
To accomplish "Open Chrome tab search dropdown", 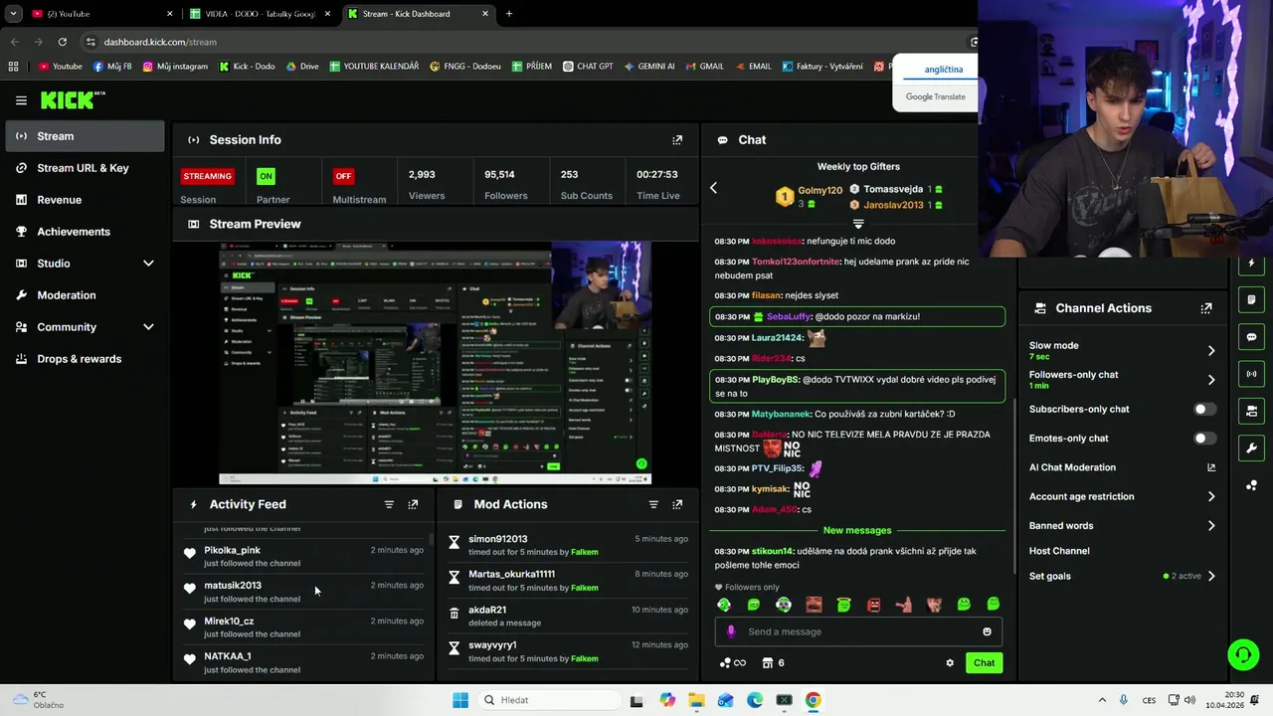I will tap(13, 14).
